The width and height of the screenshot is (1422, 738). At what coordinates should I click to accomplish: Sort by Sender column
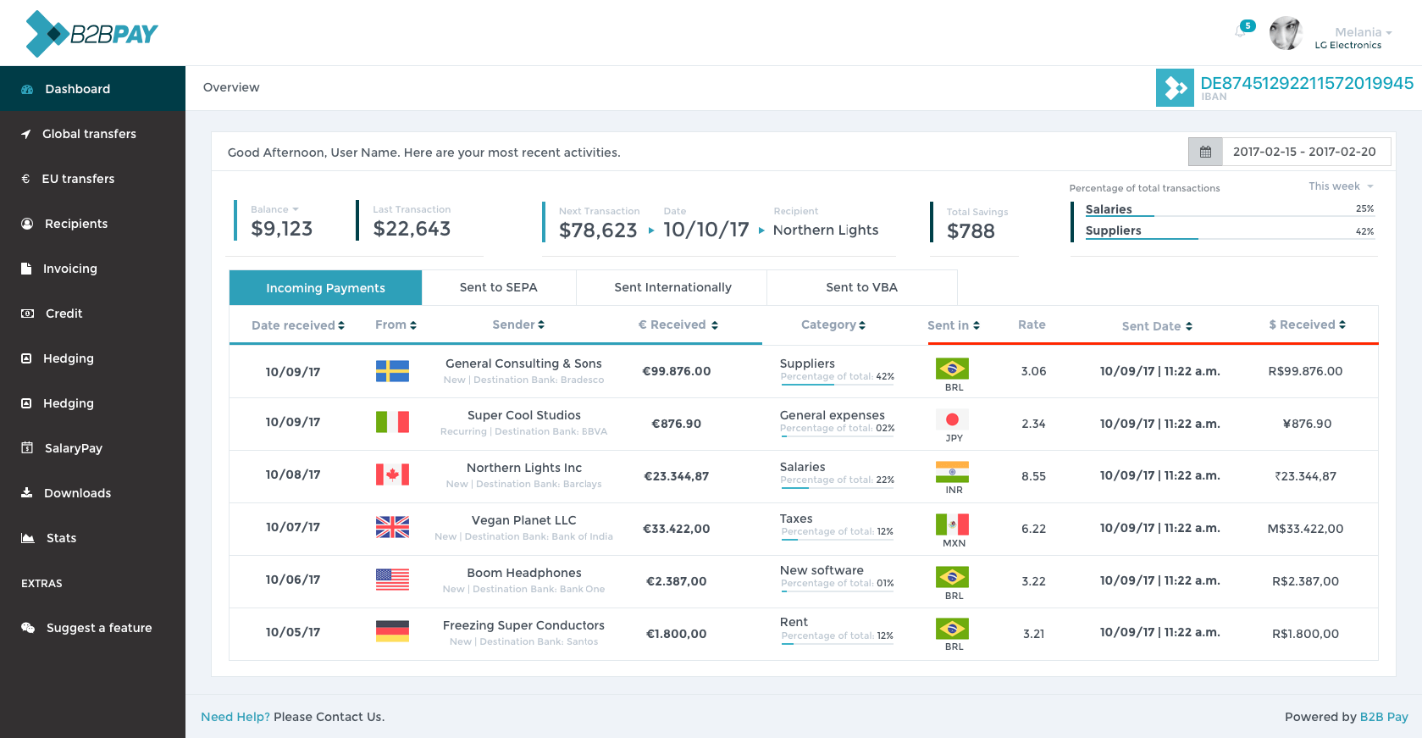[517, 325]
